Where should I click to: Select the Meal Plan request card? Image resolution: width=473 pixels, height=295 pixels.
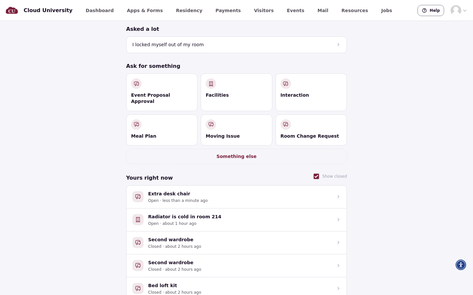click(162, 130)
